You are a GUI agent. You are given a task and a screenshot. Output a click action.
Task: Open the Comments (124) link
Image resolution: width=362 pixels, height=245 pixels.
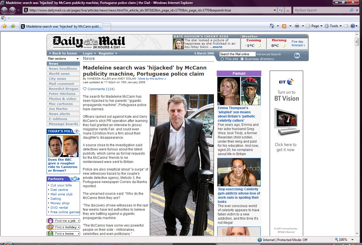coord(101,89)
